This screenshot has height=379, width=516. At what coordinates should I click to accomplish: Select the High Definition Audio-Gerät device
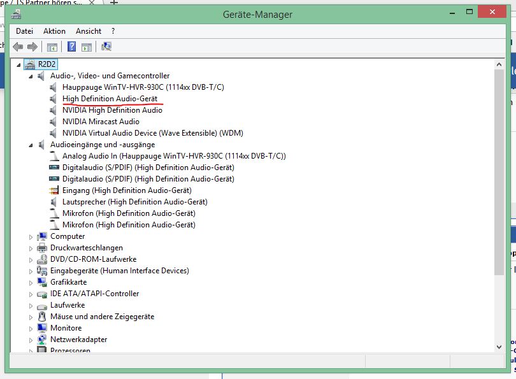point(110,99)
